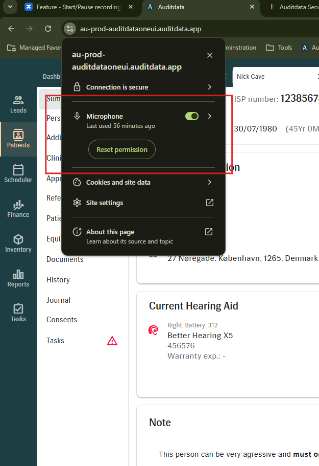Close the Feature - Start/Pause recording tab
This screenshot has height=466, width=319.
[x=131, y=7]
